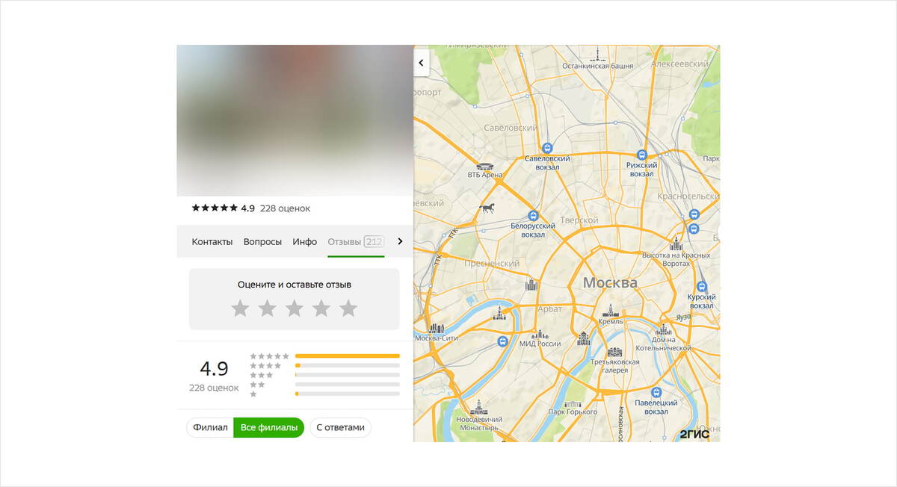Give a three-star rating in the review widget
The width and height of the screenshot is (897, 487).
coord(294,307)
